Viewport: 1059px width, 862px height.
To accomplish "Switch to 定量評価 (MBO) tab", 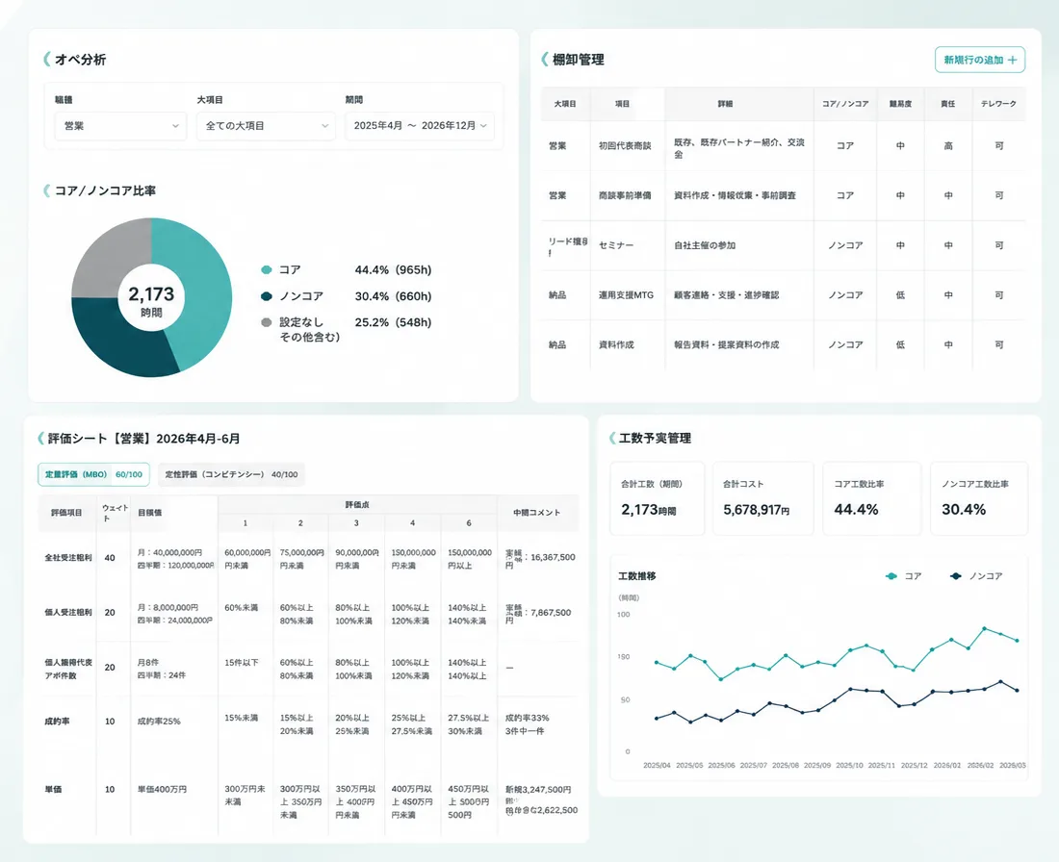I will coord(93,474).
